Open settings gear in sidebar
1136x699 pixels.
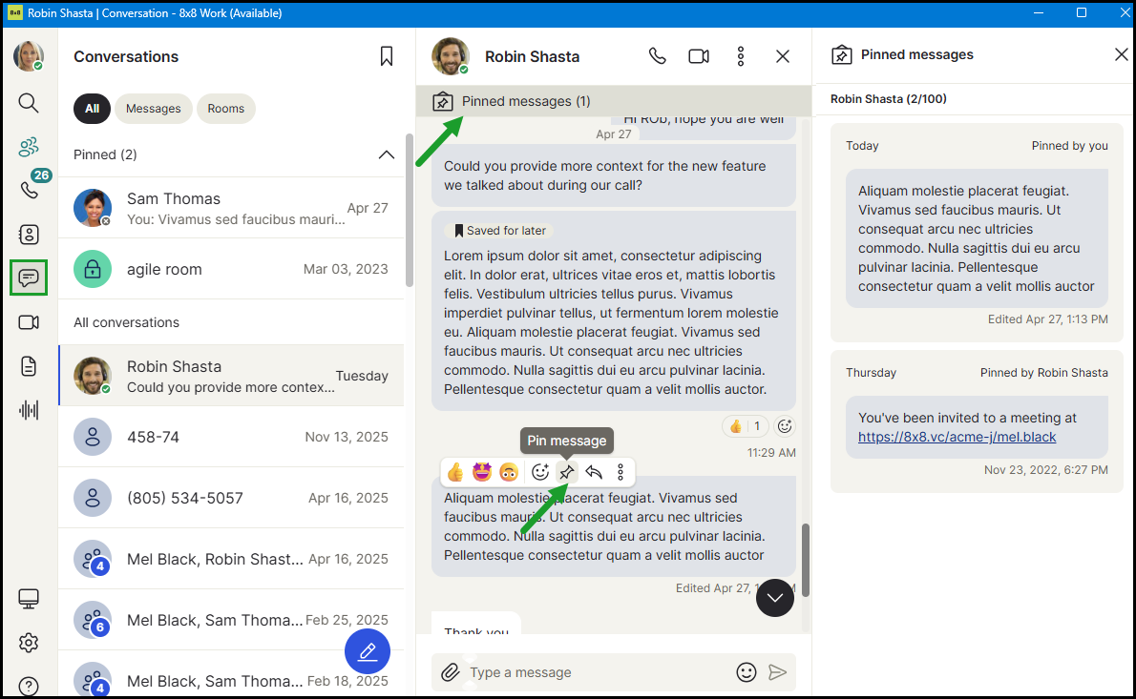29,643
